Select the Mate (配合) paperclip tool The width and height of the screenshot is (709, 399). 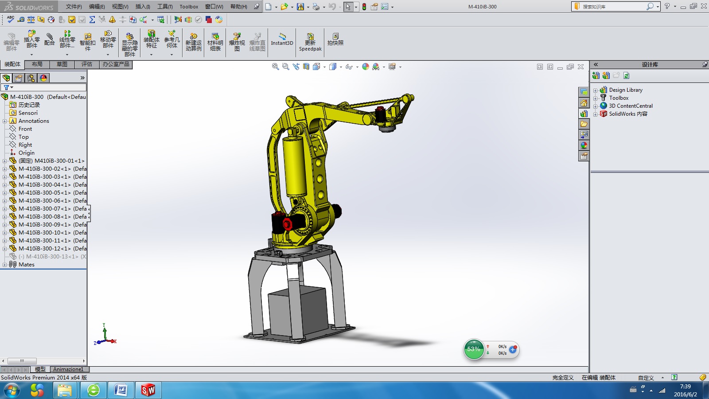click(49, 39)
